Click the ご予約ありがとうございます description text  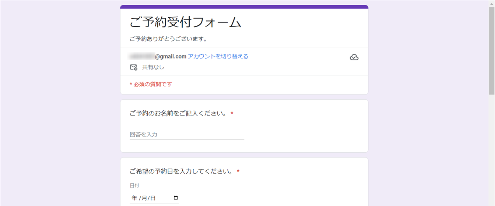(168, 39)
